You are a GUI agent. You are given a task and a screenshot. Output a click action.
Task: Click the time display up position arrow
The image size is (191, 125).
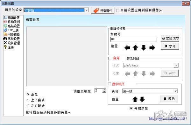pos(136,73)
